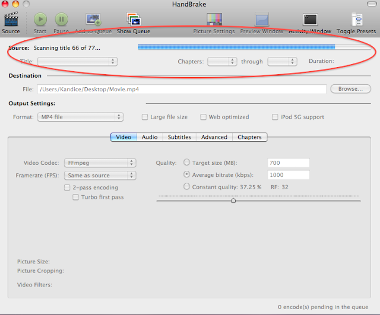Select Constant quality radio button
The width and height of the screenshot is (380, 315).
click(x=186, y=186)
